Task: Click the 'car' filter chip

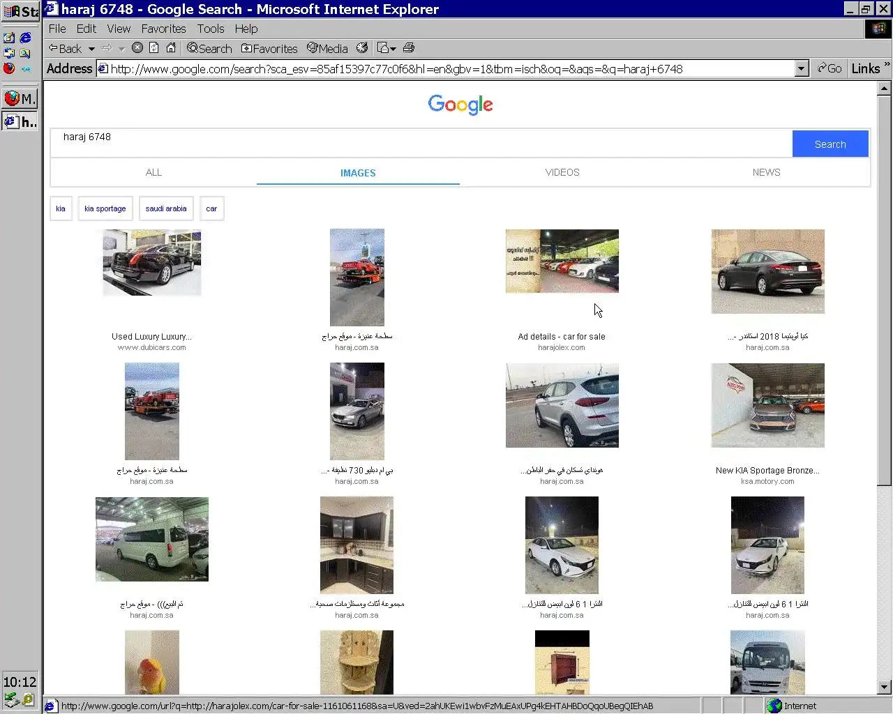Action: coord(211,208)
